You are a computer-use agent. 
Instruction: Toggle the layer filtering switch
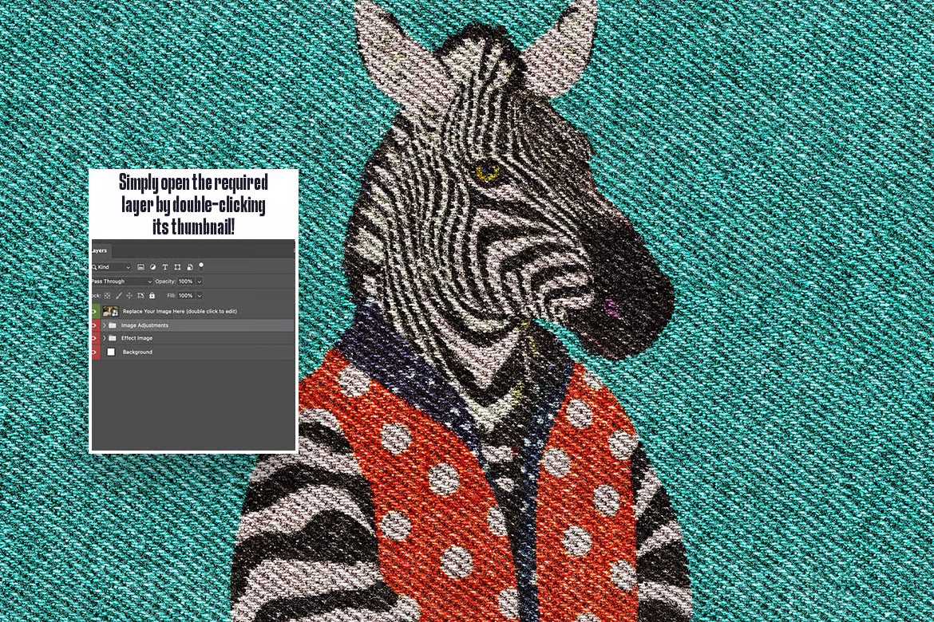click(201, 266)
